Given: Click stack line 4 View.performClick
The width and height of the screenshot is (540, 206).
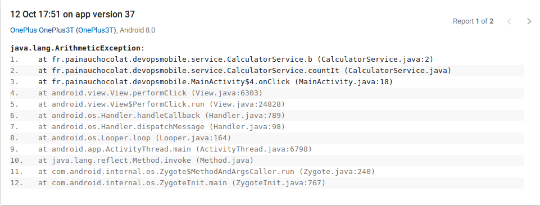Looking at the screenshot, I should pyautogui.click(x=267, y=93).
